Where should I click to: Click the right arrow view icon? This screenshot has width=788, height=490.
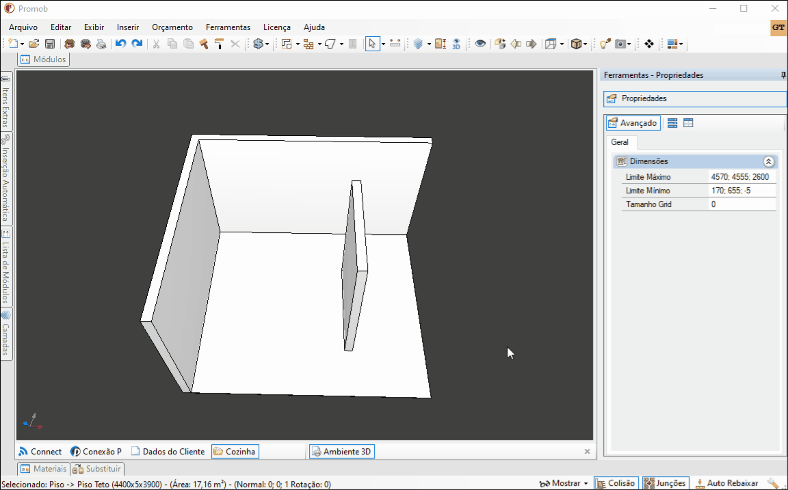[x=531, y=44]
